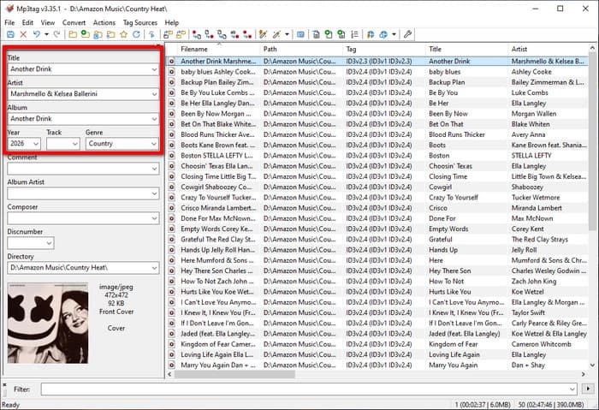Click the Tag - Tag convert icon
The width and height of the screenshot is (599, 410).
[x=247, y=34]
